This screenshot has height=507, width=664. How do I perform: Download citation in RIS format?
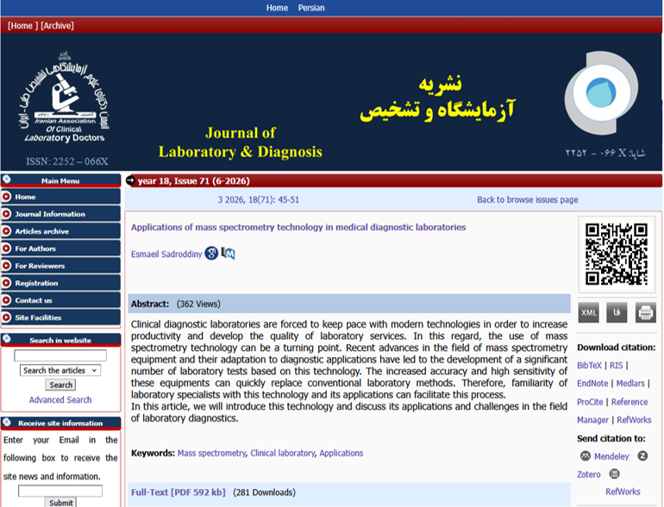click(617, 365)
